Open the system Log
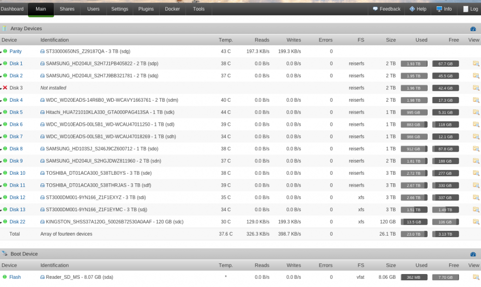Viewport: 481px width, 287px height. point(470,9)
